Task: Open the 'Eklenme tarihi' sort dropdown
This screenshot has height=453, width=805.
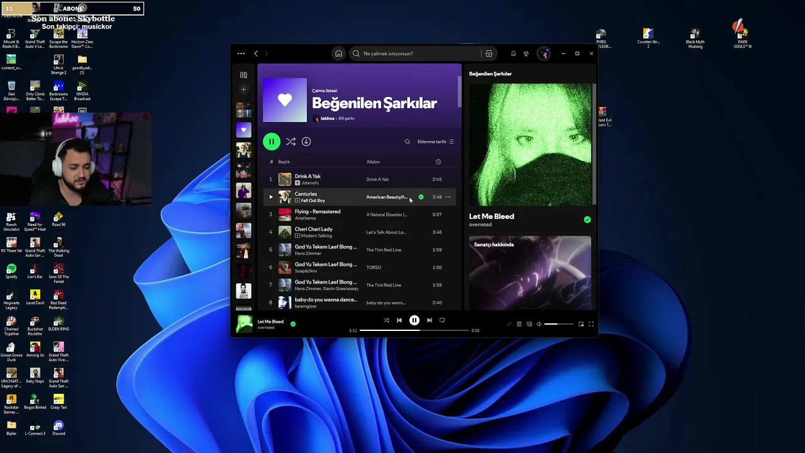Action: [435, 142]
